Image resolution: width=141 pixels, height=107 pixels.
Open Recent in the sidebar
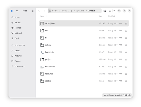22,22
